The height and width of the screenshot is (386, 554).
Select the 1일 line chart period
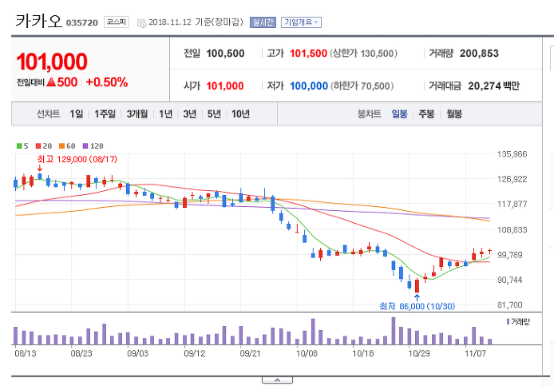pyautogui.click(x=77, y=114)
